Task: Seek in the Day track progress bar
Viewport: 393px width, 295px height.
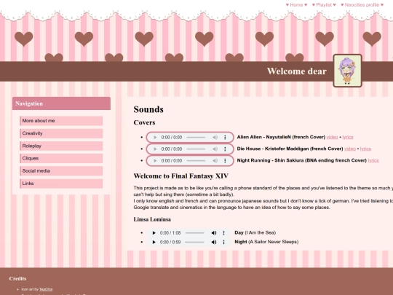Action: coord(195,233)
